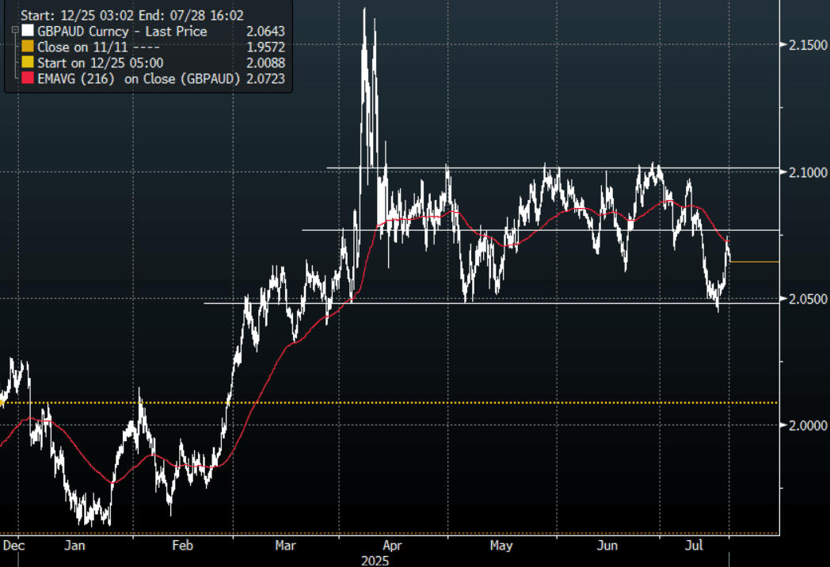Click the 2025 year label

pyautogui.click(x=375, y=561)
